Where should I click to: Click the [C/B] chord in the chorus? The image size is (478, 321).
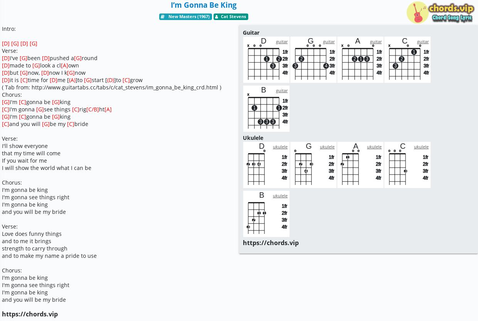click(x=93, y=109)
